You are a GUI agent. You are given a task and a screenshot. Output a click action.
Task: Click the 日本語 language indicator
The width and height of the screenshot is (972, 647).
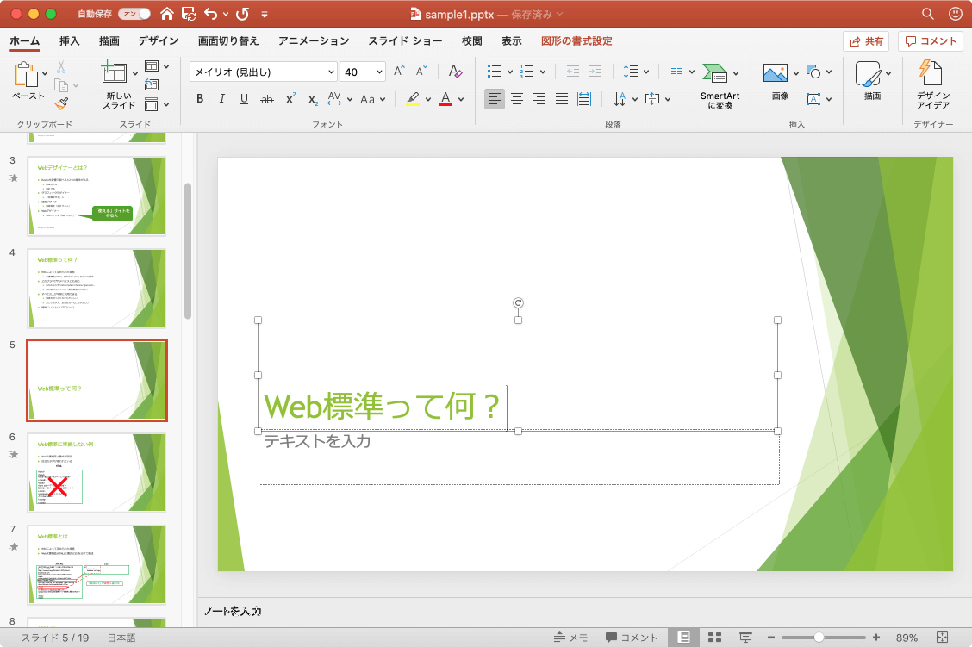[x=121, y=637]
